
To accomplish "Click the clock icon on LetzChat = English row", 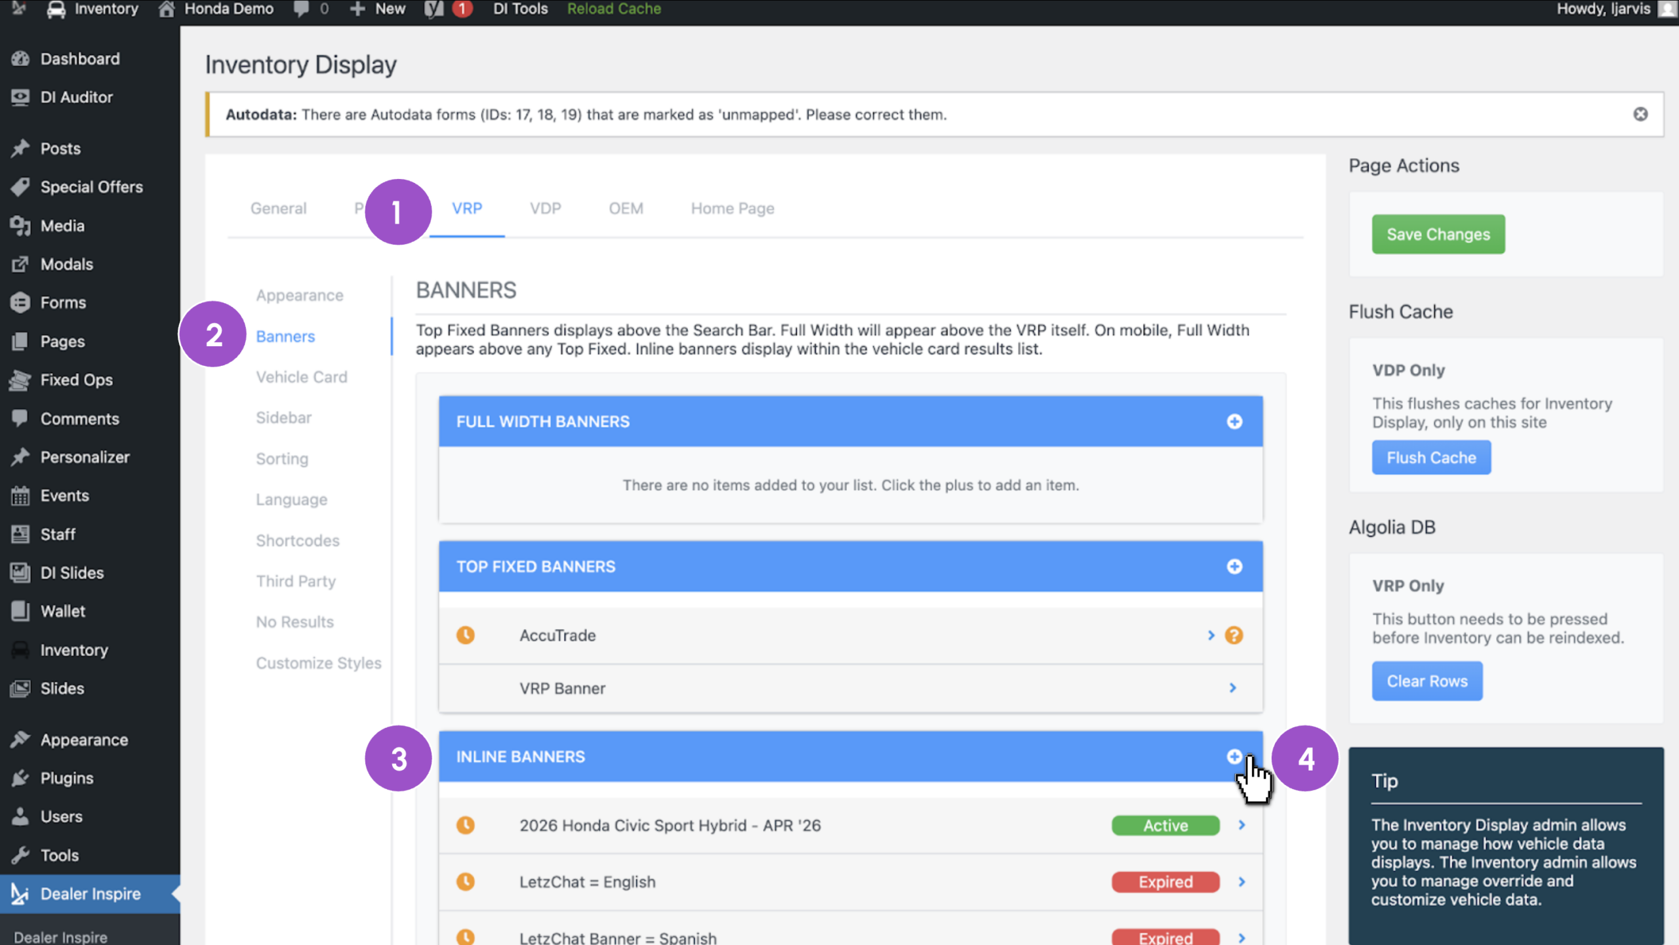I will pyautogui.click(x=466, y=882).
